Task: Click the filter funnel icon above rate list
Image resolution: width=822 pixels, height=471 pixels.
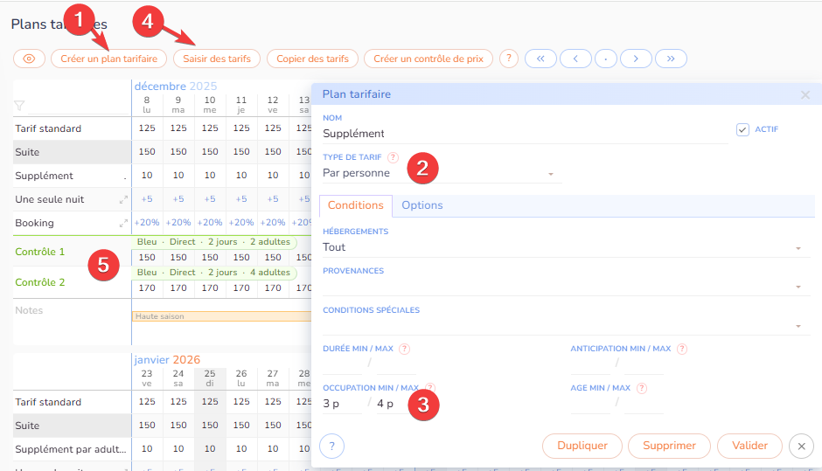Action: pos(19,106)
